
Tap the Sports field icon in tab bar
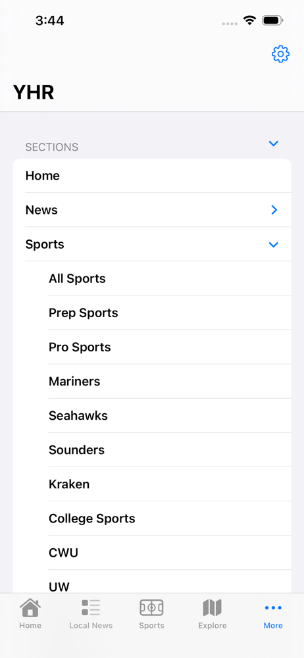point(151,607)
